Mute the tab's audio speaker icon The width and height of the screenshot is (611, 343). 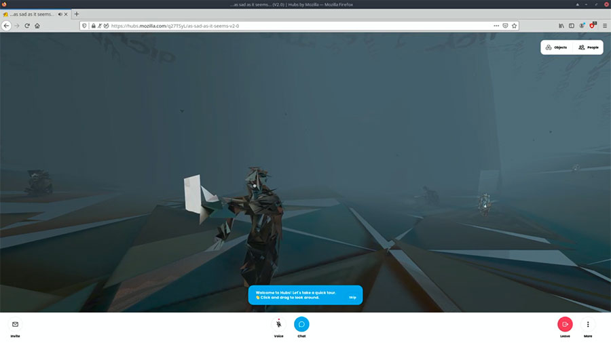pos(60,14)
